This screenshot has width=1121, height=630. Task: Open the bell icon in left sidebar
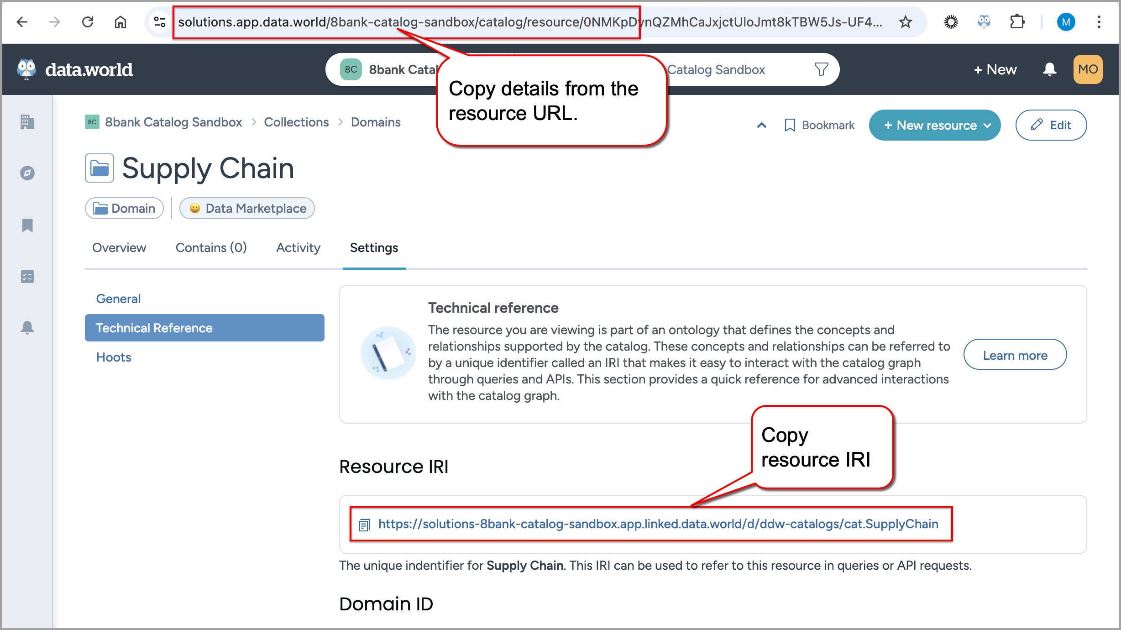click(27, 328)
